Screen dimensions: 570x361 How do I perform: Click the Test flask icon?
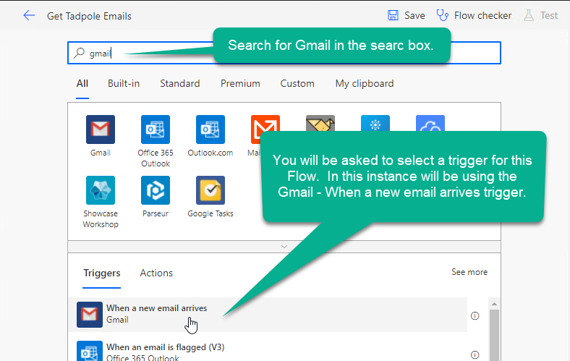(x=529, y=15)
